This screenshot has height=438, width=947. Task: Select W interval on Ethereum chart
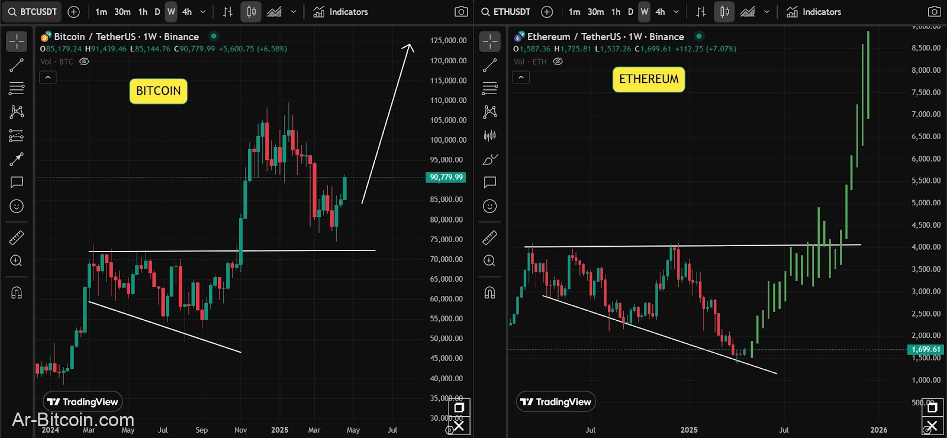[645, 12]
